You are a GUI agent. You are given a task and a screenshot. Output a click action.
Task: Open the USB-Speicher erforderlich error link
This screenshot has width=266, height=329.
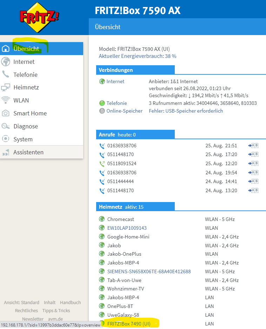(x=186, y=111)
